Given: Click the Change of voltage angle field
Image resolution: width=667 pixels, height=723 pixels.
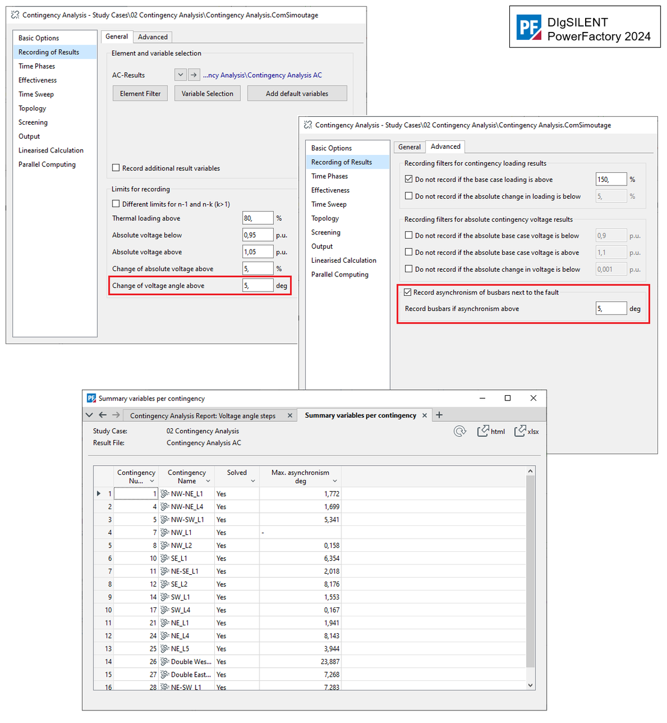Looking at the screenshot, I should pos(258,286).
